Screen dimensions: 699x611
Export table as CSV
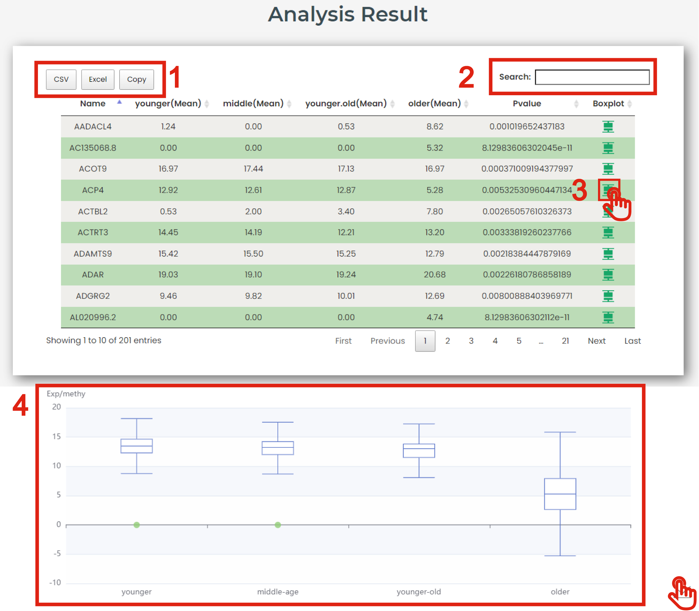[61, 80]
